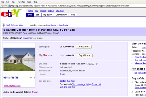Open the Edit menu
Image resolution: width=146 pixels, height=98 pixels.
pyautogui.click(x=8, y=2)
